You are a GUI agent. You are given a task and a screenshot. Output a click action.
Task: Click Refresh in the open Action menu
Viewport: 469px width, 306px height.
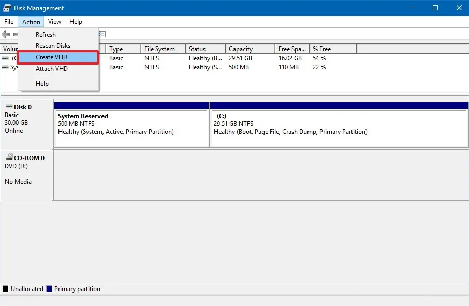(x=46, y=34)
